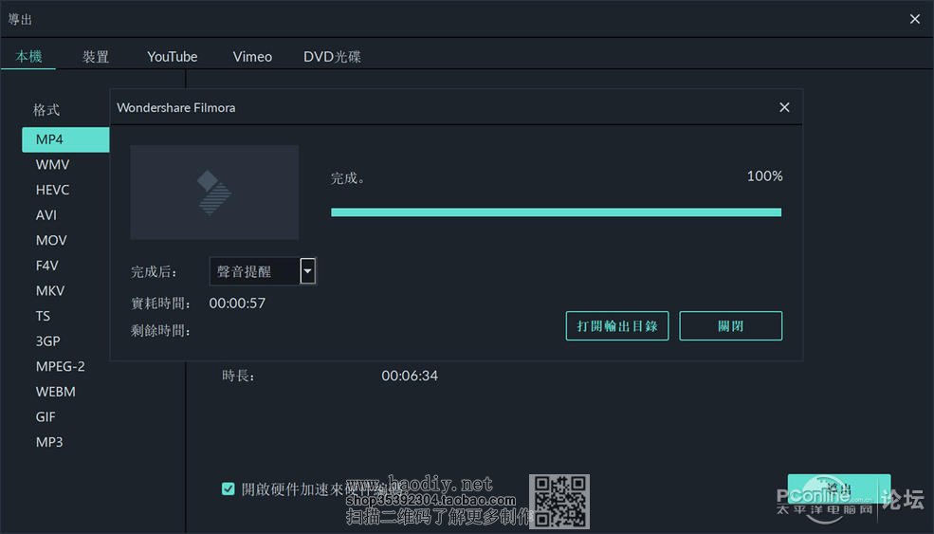Viewport: 934px width, 534px height.
Task: Pick MOV format
Action: [51, 240]
